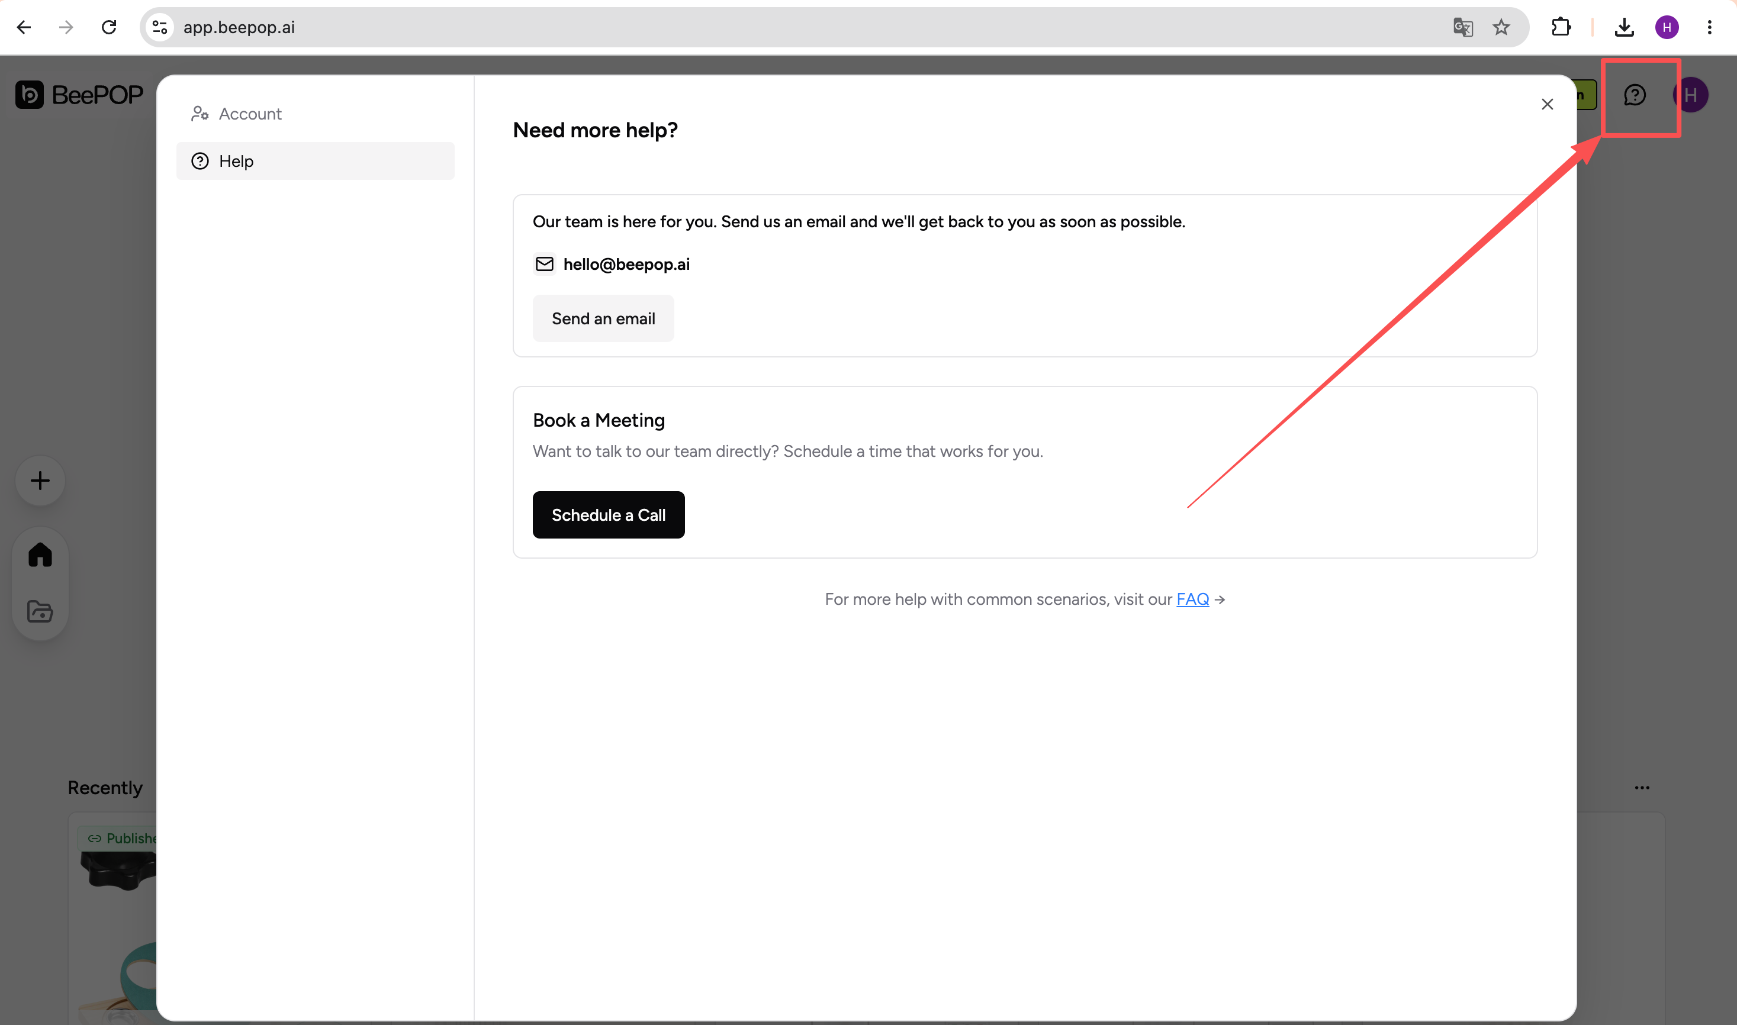Click Send an email button
The width and height of the screenshot is (1737, 1025).
pyautogui.click(x=603, y=318)
